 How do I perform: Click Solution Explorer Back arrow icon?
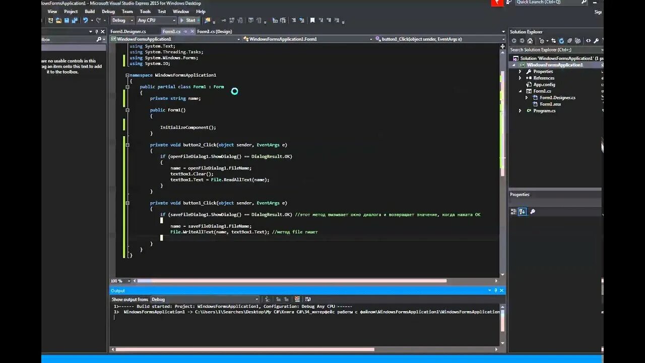click(x=514, y=41)
